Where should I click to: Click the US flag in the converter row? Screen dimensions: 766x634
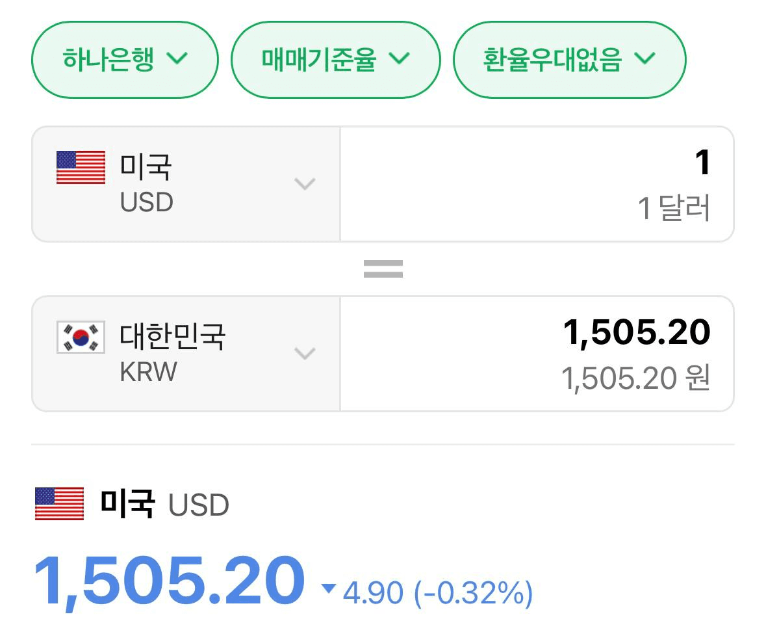coord(81,168)
